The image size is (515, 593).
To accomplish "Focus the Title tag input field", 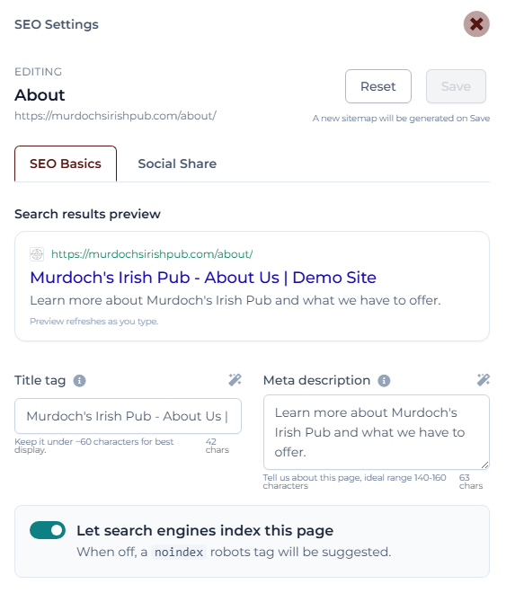I will point(128,416).
